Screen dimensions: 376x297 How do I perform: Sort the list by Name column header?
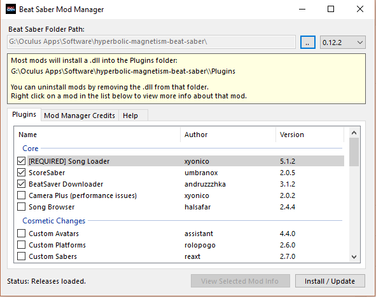(97, 135)
